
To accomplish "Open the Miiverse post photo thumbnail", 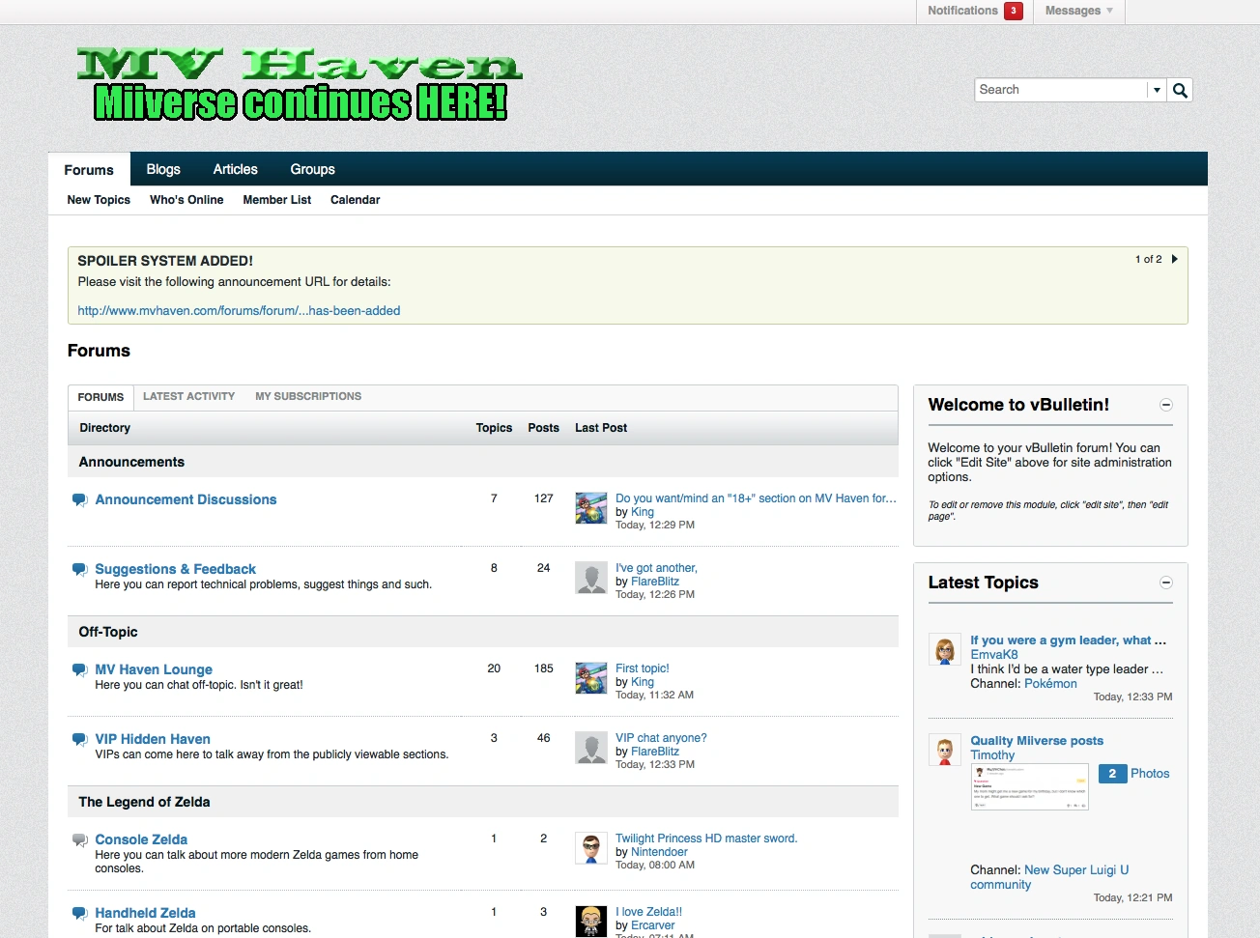I will click(1030, 786).
